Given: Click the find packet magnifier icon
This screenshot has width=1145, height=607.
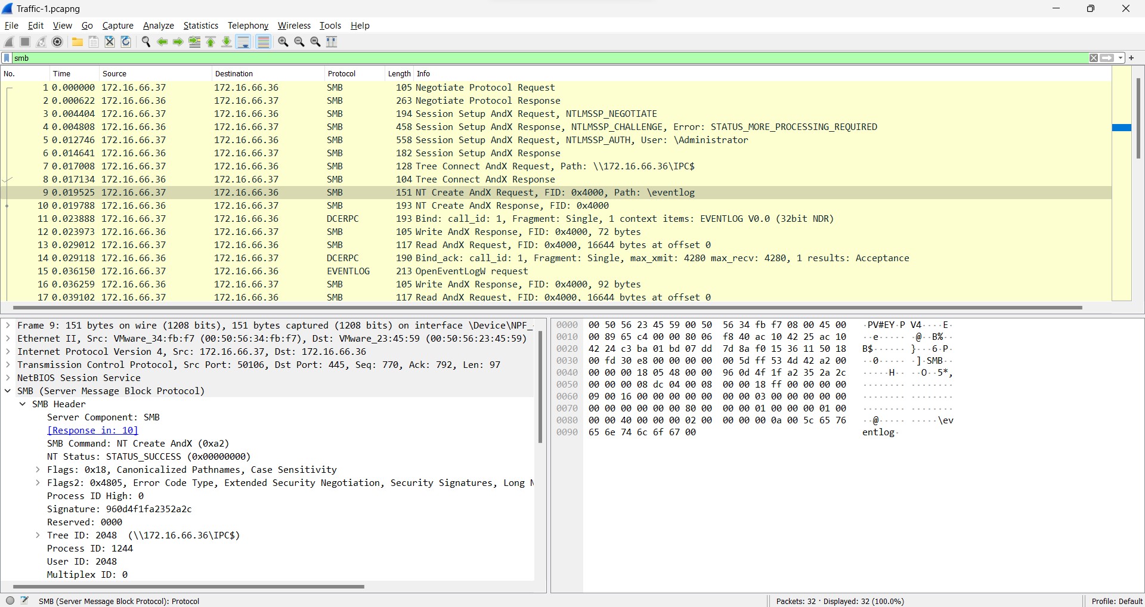Looking at the screenshot, I should (146, 42).
